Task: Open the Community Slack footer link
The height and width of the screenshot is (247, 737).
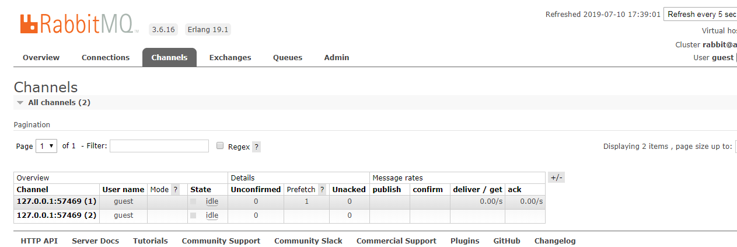Action: point(308,241)
